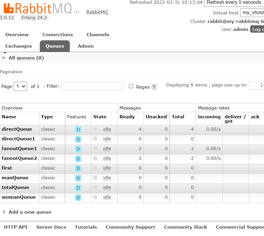Image resolution: width=264 pixels, height=236 pixels.
Task: Sort queues by Type column
Action: click(x=47, y=117)
